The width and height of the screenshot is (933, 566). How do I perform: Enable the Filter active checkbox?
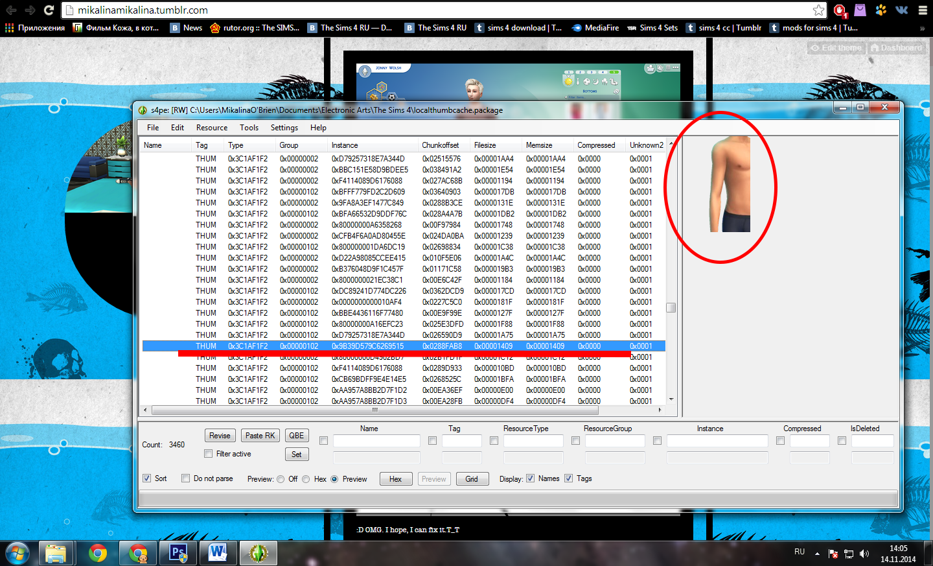click(x=208, y=454)
